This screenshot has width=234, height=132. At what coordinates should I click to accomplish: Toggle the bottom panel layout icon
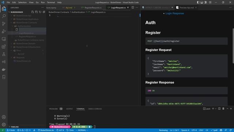tap(202, 3)
